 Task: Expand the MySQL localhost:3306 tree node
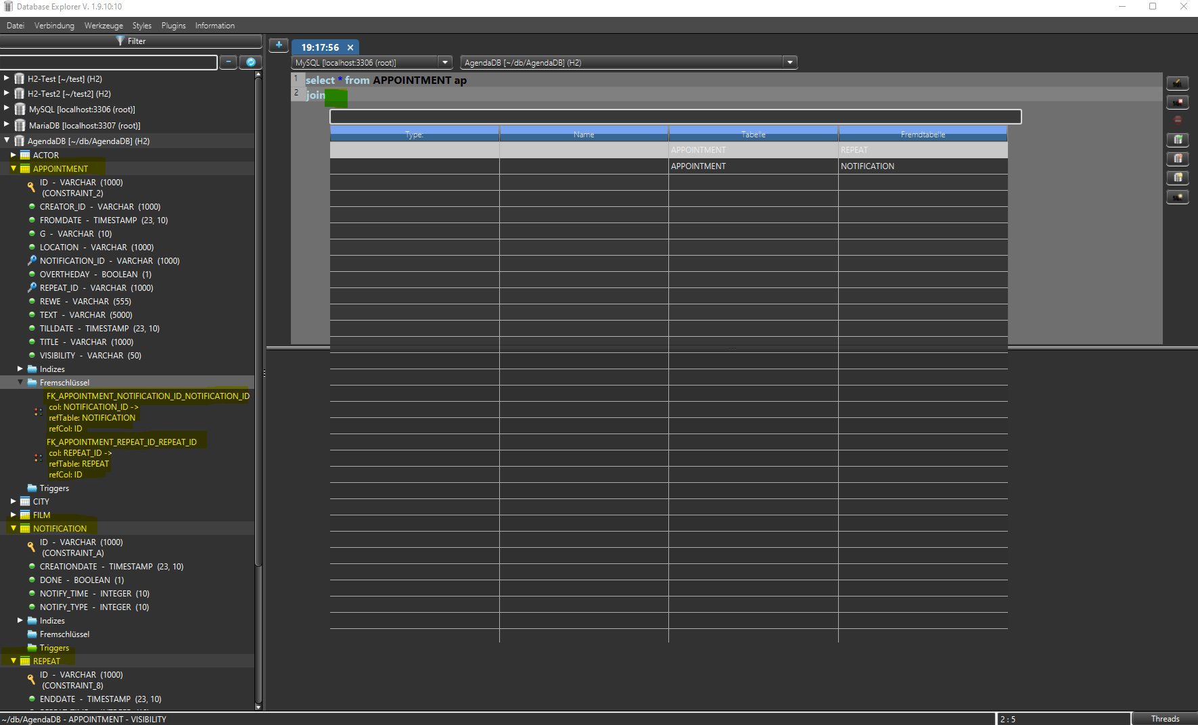tap(7, 108)
